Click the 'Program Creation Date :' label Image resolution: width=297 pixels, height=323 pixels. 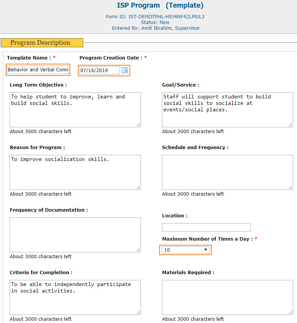(x=111, y=58)
